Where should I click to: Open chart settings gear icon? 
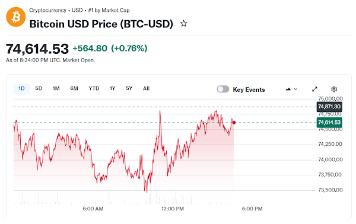pos(334,89)
